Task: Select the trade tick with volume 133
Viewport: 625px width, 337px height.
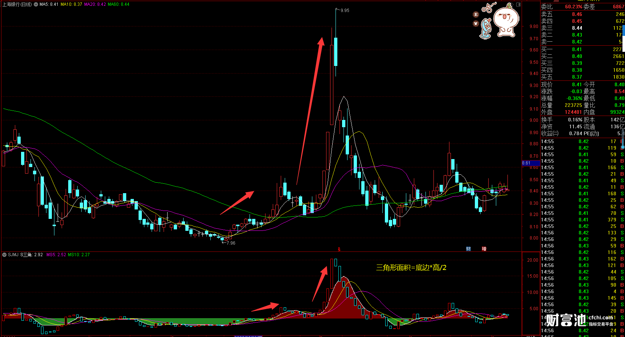Action: point(583,233)
